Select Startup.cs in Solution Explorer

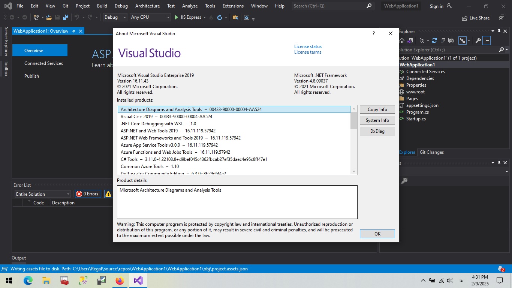416,119
